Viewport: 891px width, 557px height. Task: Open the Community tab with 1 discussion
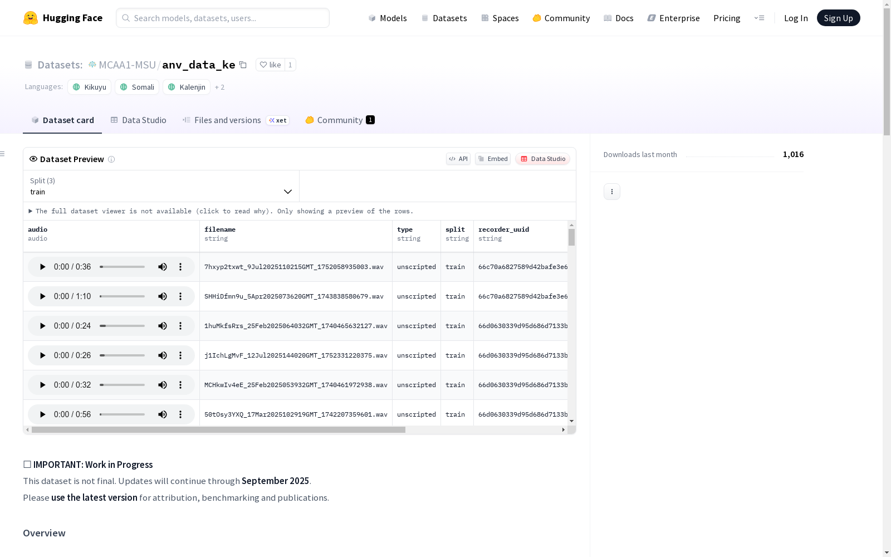340,120
